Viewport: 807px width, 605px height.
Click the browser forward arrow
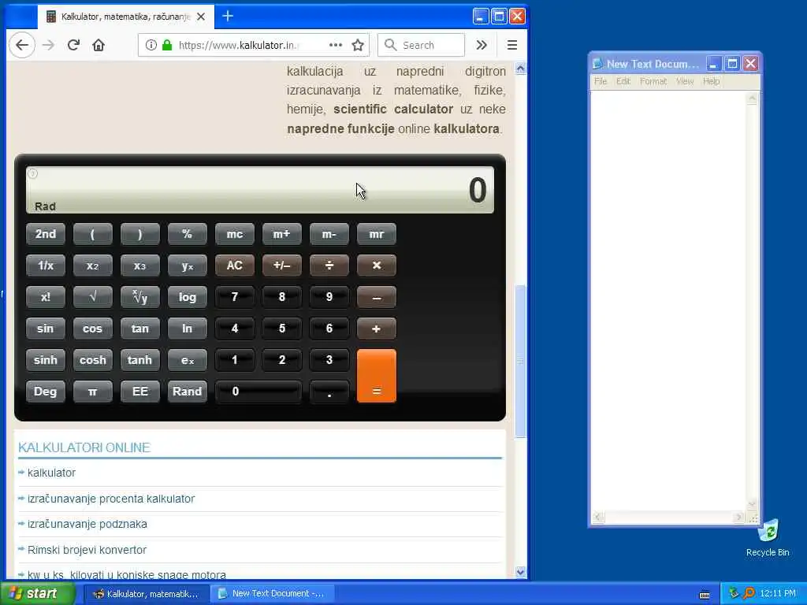(48, 45)
